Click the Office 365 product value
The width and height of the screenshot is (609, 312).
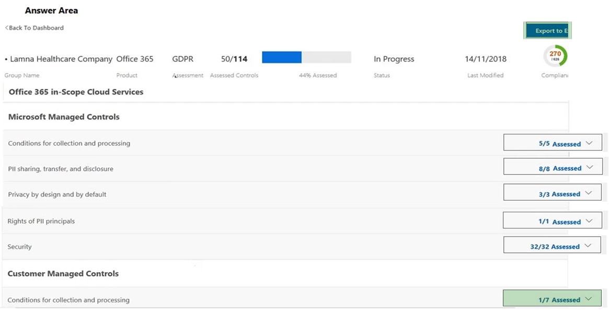click(x=135, y=59)
